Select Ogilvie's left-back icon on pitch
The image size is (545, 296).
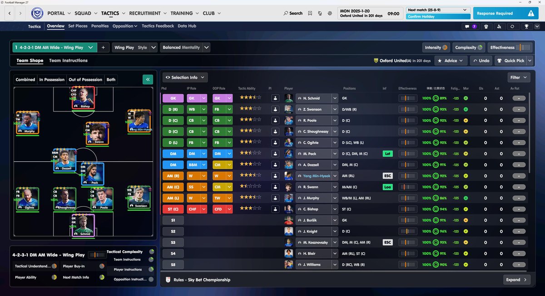click(28, 199)
